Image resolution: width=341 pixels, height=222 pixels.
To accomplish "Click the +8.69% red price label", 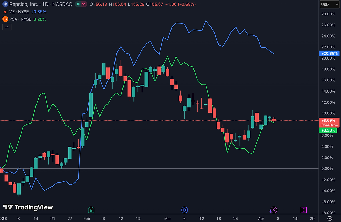I will (x=329, y=120).
